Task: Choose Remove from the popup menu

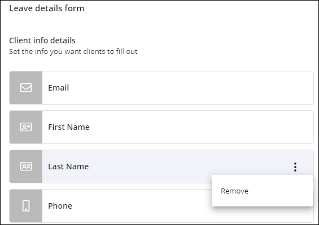Action: click(234, 191)
